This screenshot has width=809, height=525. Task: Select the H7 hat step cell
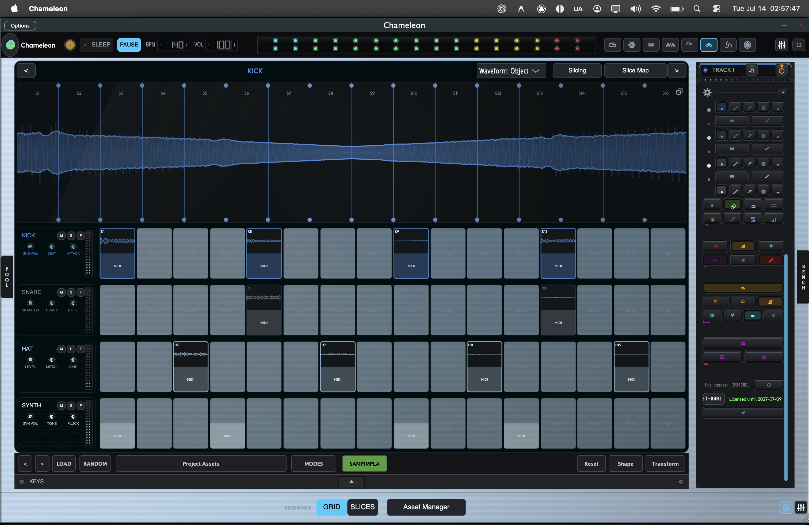tap(338, 367)
